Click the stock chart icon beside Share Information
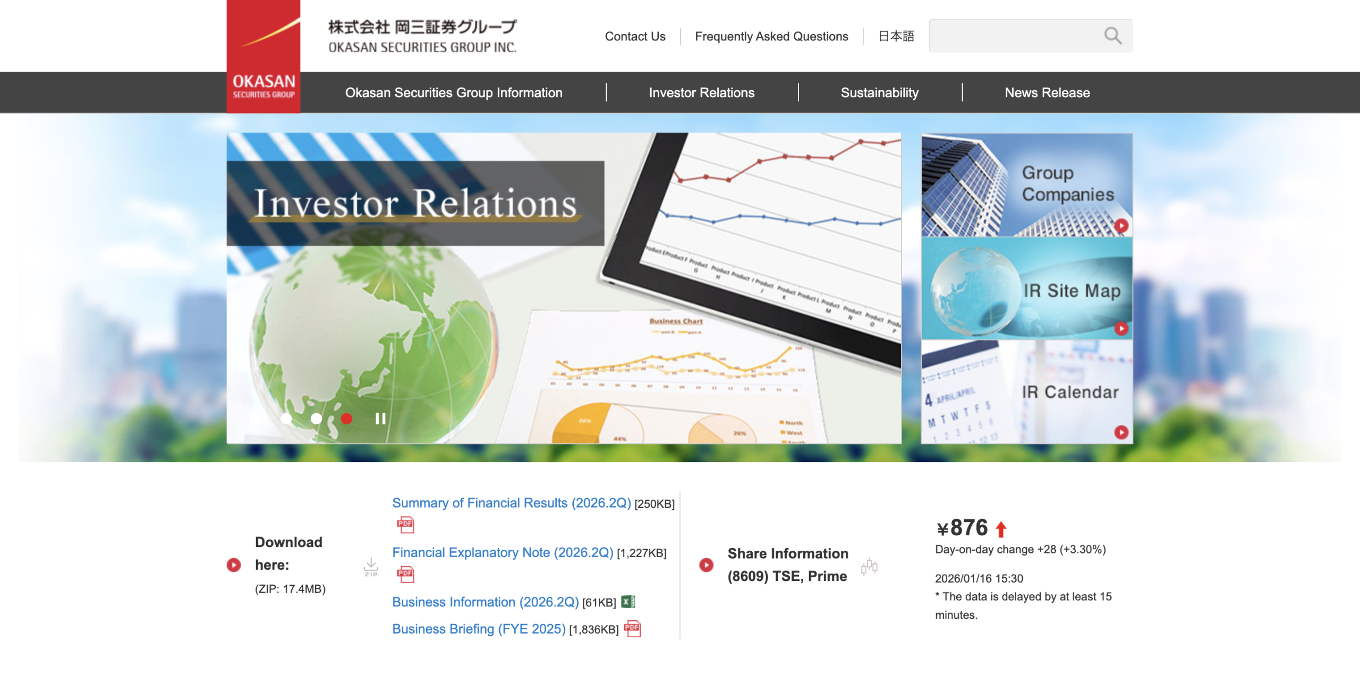The image size is (1360, 692). [x=869, y=566]
